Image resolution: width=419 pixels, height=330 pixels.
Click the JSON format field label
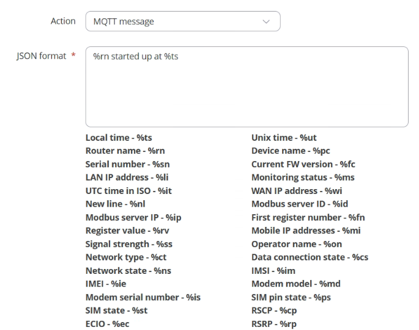point(41,56)
